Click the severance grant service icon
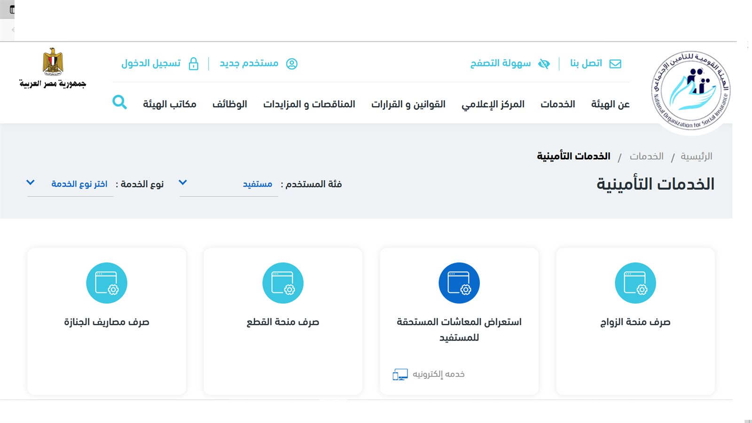This screenshot has height=423, width=752. (282, 282)
